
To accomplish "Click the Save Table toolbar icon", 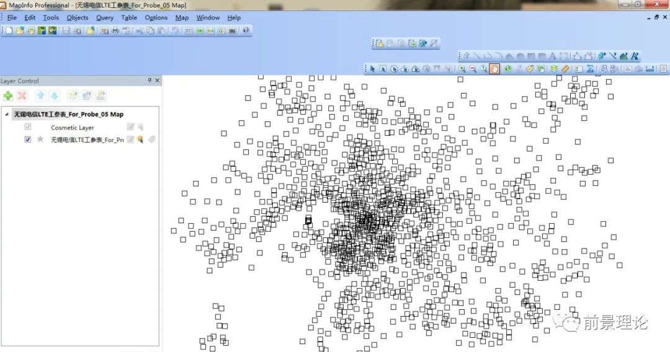I will [66, 31].
